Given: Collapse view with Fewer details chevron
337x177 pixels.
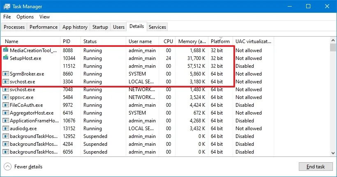Looking at the screenshot, I should pos(7,167).
